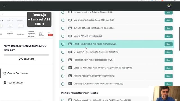The height and width of the screenshot is (101, 180).
Task: Click video icon for Laravel API List lesson
Action: pyautogui.click(x=70, y=36)
